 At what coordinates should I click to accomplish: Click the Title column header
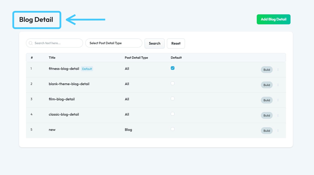pos(52,58)
